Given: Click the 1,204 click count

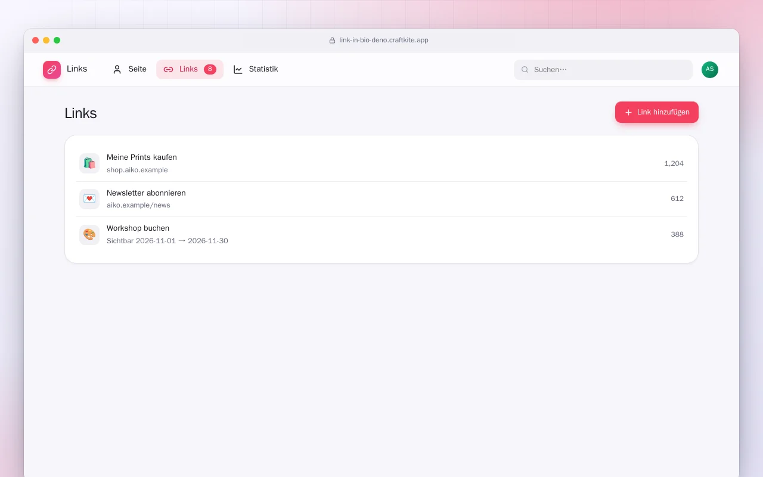Looking at the screenshot, I should pos(674,163).
